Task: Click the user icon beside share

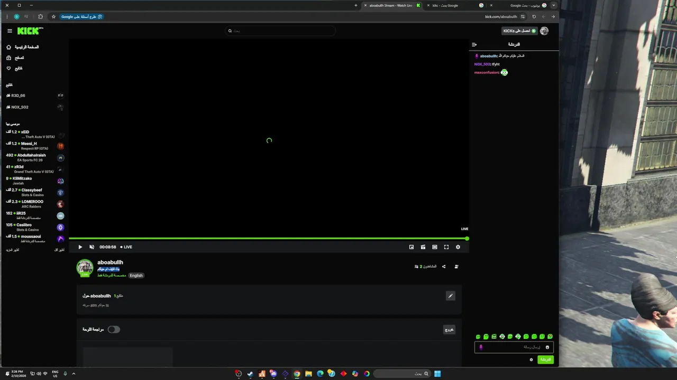Action: [456, 267]
